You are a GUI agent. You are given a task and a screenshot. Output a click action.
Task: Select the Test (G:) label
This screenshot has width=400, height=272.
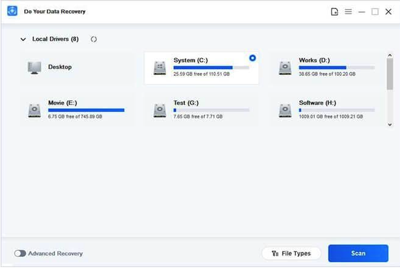click(x=186, y=103)
